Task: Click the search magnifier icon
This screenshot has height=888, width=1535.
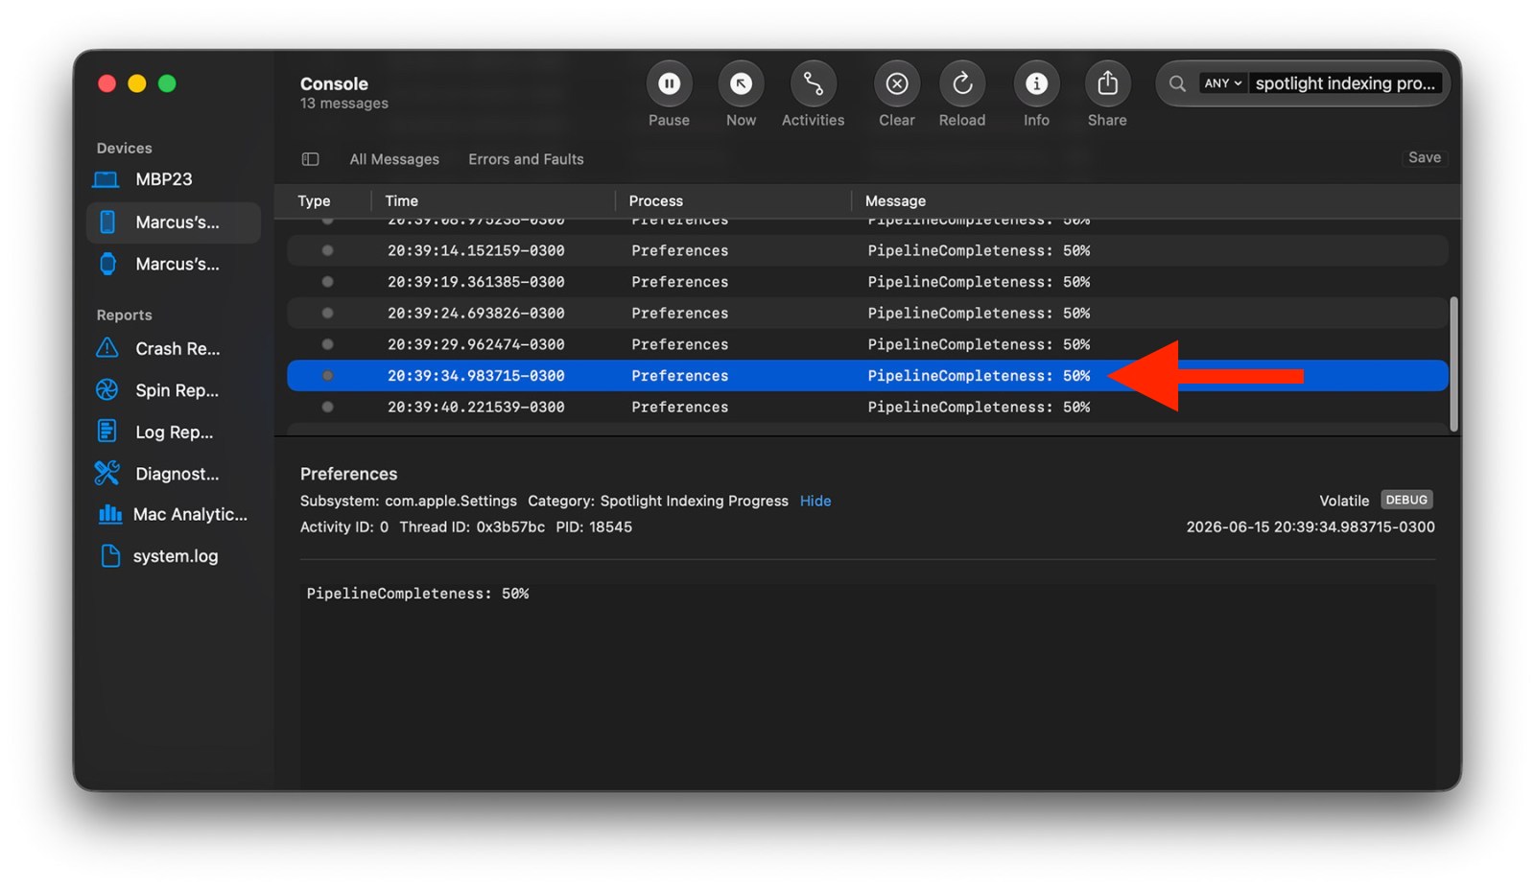Action: click(1177, 83)
